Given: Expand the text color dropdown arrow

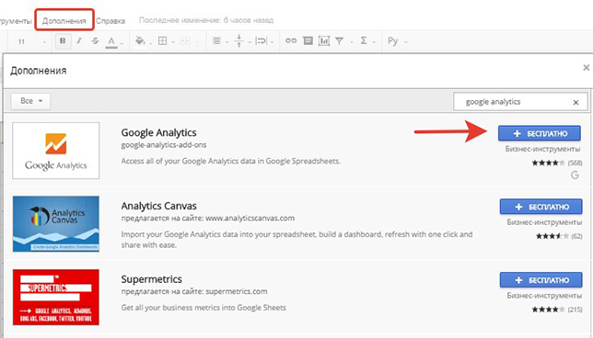Looking at the screenshot, I should [122, 43].
